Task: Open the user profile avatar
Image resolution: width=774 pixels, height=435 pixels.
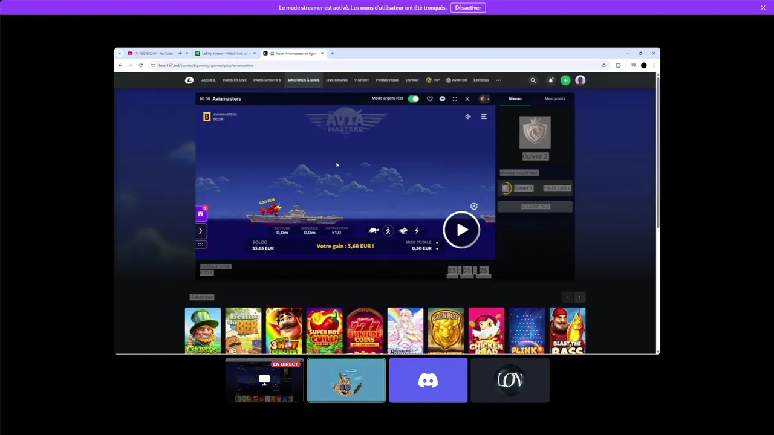Action: 580,80
